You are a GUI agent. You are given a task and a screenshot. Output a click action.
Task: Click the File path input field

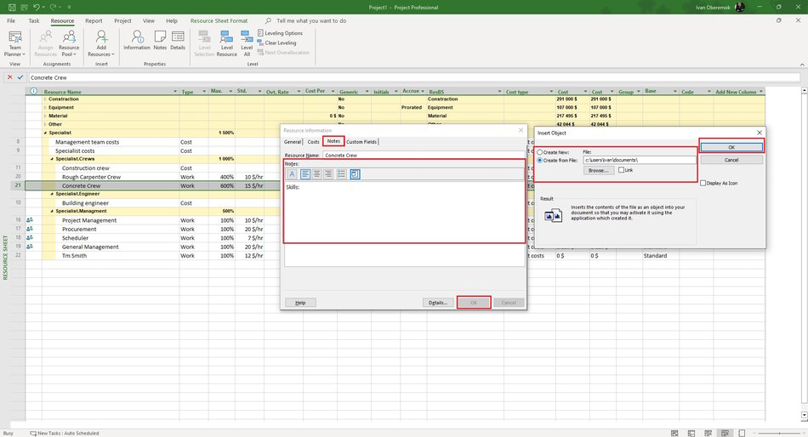pyautogui.click(x=640, y=161)
